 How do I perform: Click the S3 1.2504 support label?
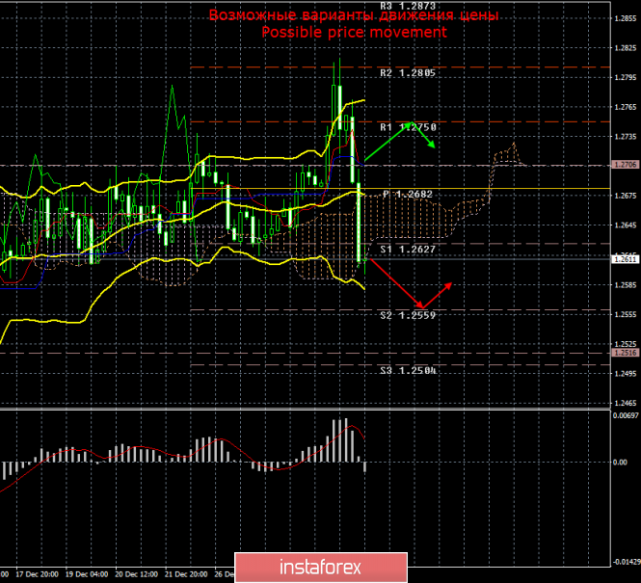click(x=408, y=369)
